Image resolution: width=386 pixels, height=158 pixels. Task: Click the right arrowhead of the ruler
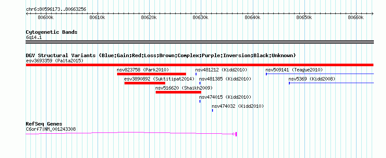click(373, 13)
